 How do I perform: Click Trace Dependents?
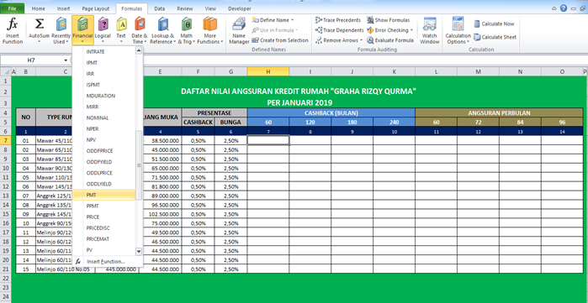click(x=339, y=30)
